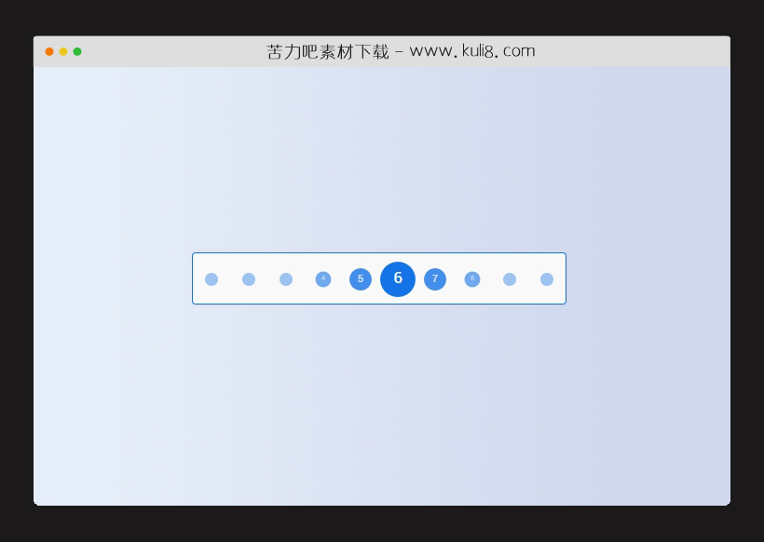Jump to small page 8 dot

[472, 279]
